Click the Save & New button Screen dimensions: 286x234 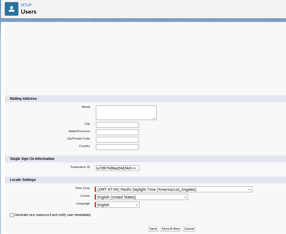pyautogui.click(x=170, y=229)
